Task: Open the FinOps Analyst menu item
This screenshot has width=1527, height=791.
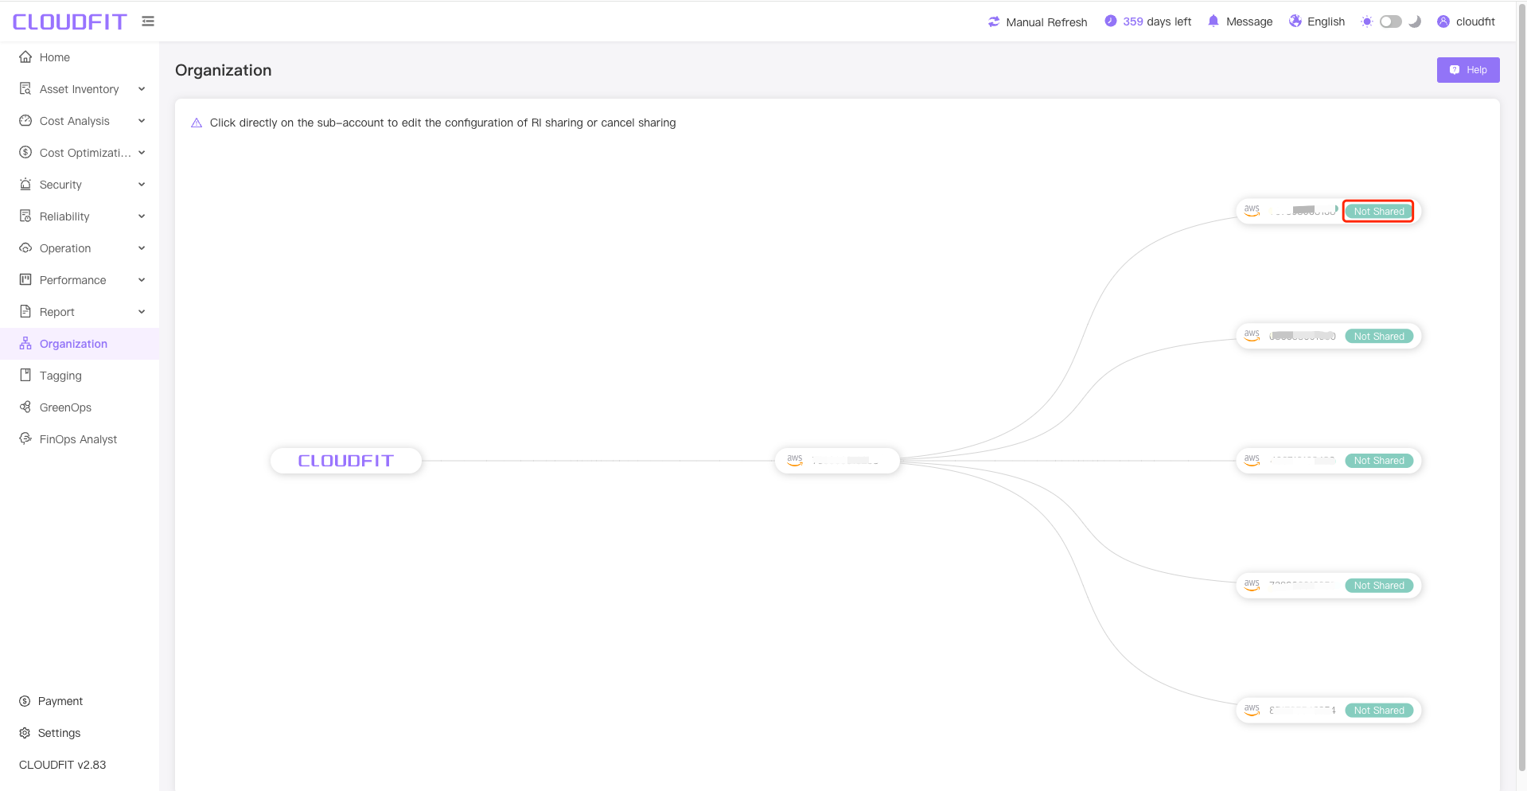Action: (80, 439)
